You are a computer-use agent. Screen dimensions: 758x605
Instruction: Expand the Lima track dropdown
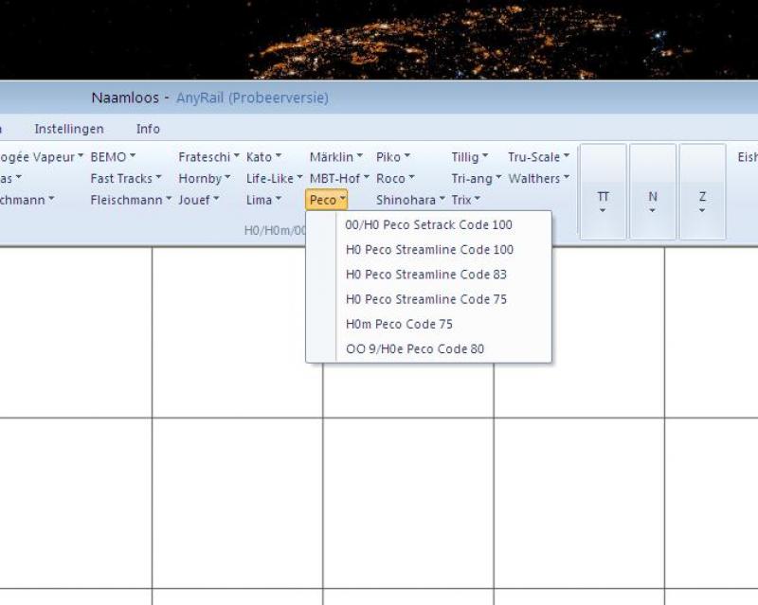coord(263,200)
